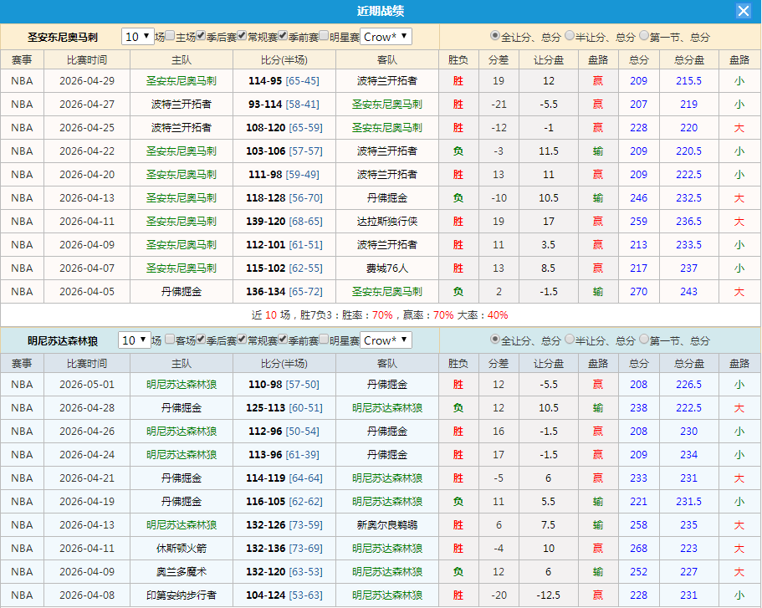Uncheck 季后赛 in the 圣安东尼奥马刺 filter row

(201, 35)
